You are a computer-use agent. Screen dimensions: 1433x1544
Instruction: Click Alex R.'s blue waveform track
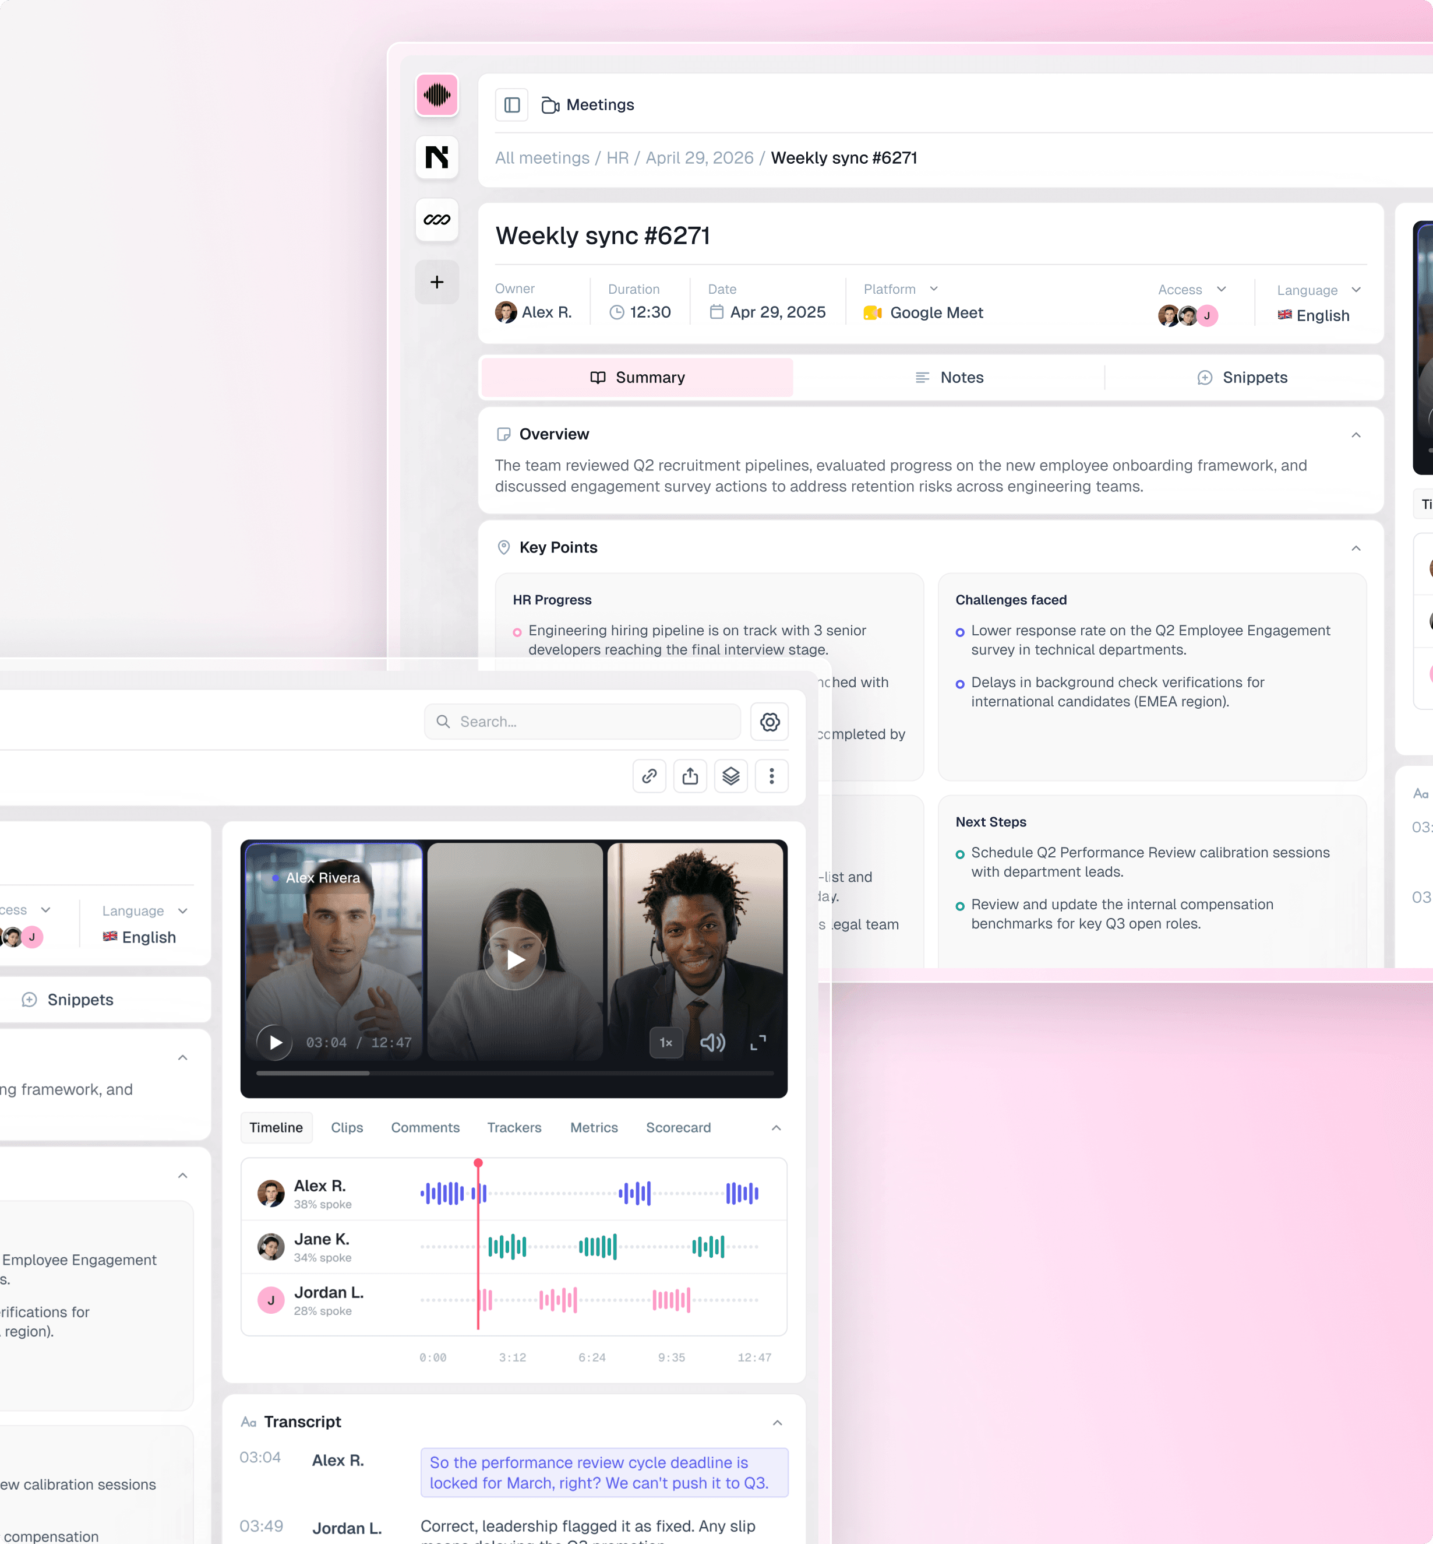(590, 1193)
